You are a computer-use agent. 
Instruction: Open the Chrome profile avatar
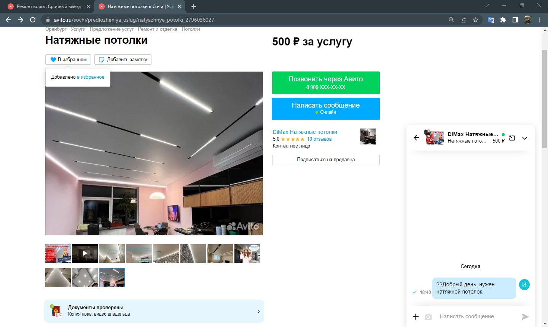pos(527,20)
